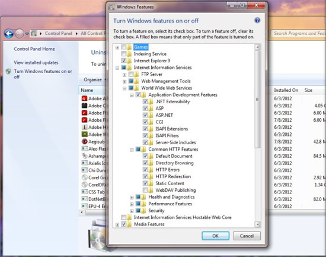Image resolution: width=326 pixels, height=257 pixels.
Task: Expand the Web Management Tools node
Action: tap(124, 82)
